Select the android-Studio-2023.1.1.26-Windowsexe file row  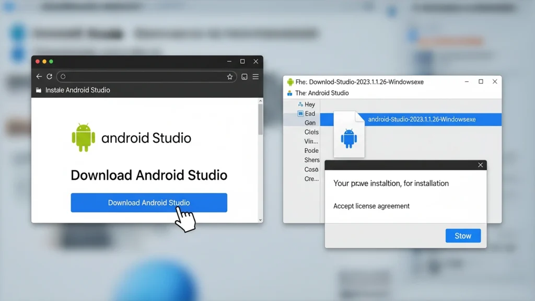pos(421,120)
